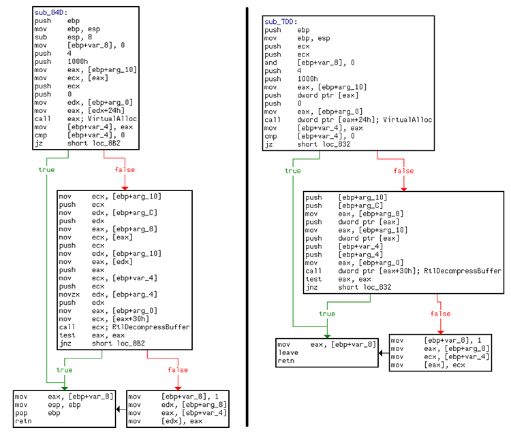Click the sub_7DD function label

(279, 22)
